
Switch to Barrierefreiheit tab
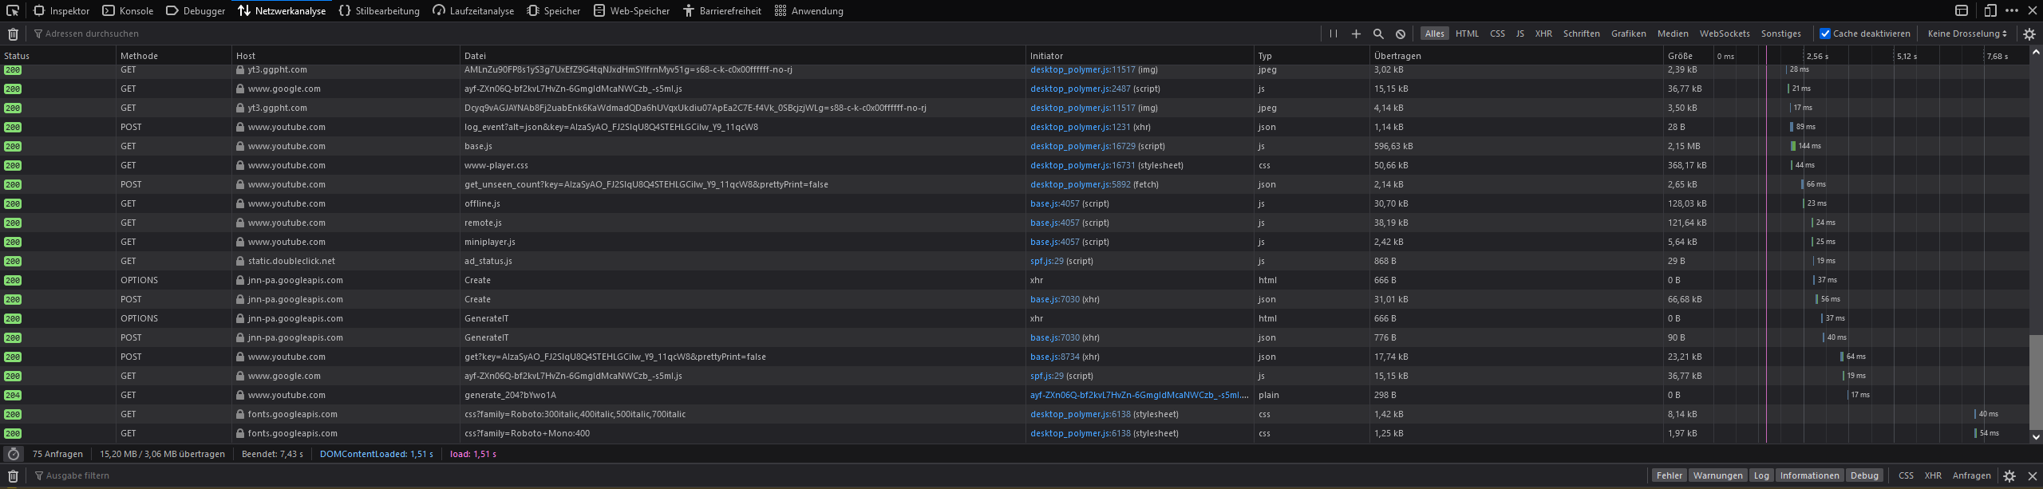coord(721,11)
